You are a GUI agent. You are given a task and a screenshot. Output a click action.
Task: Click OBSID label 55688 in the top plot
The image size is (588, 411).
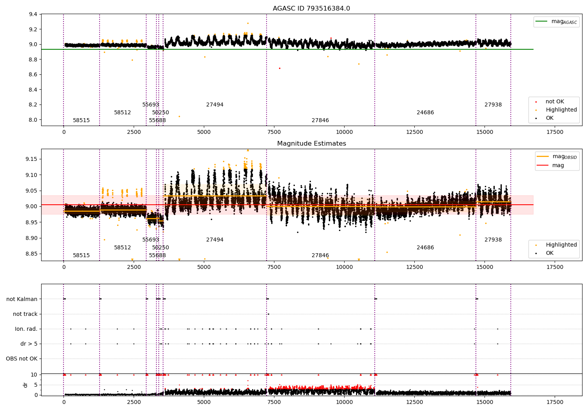pyautogui.click(x=157, y=121)
